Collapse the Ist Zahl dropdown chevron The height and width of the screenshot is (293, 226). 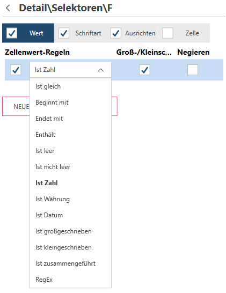(100, 70)
